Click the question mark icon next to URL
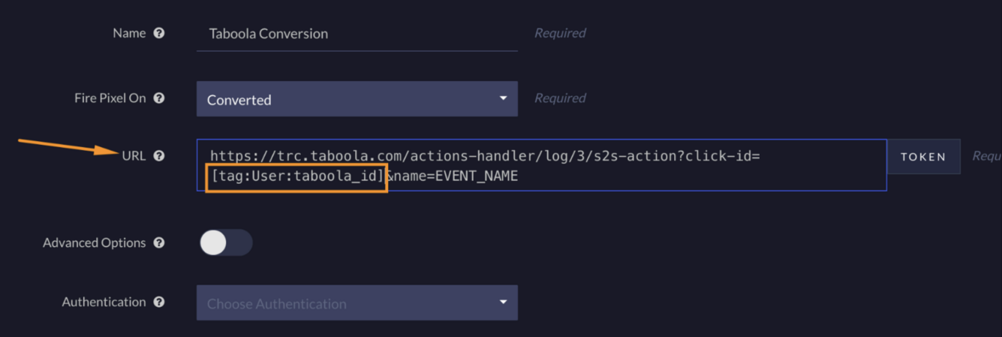 coord(159,156)
